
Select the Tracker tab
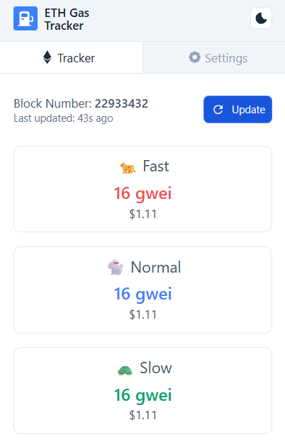pos(71,57)
